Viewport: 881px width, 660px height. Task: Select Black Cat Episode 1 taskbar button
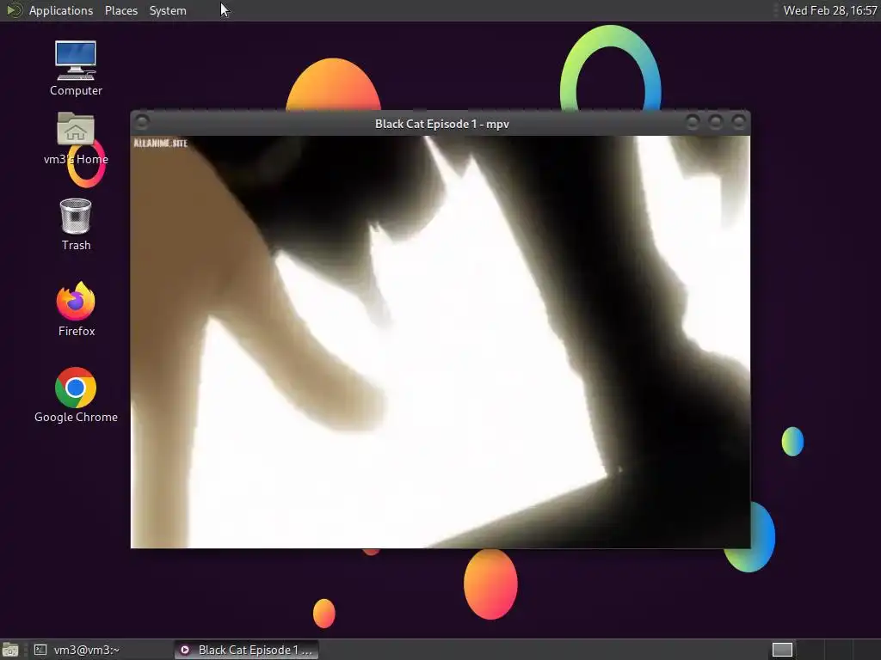246,650
